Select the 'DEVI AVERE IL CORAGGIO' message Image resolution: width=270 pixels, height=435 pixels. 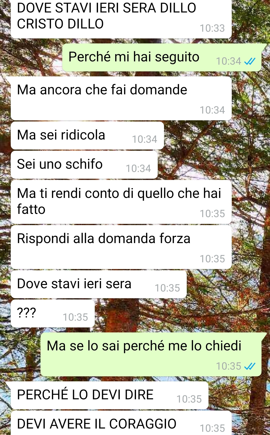click(x=121, y=423)
